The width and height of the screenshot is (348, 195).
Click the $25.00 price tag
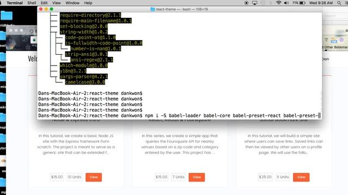pyautogui.click(x=265, y=177)
